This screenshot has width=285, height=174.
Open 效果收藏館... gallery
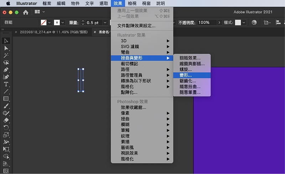click(x=142, y=108)
